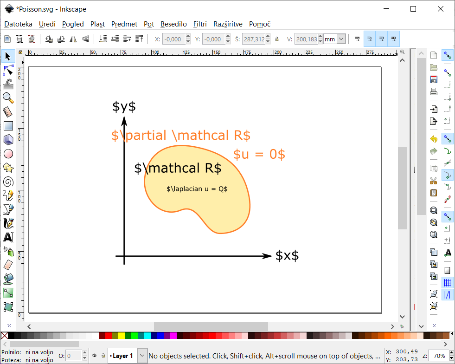Toggle current layer visibility eye icon
Image resolution: width=455 pixels, height=364 pixels.
[x=95, y=356]
